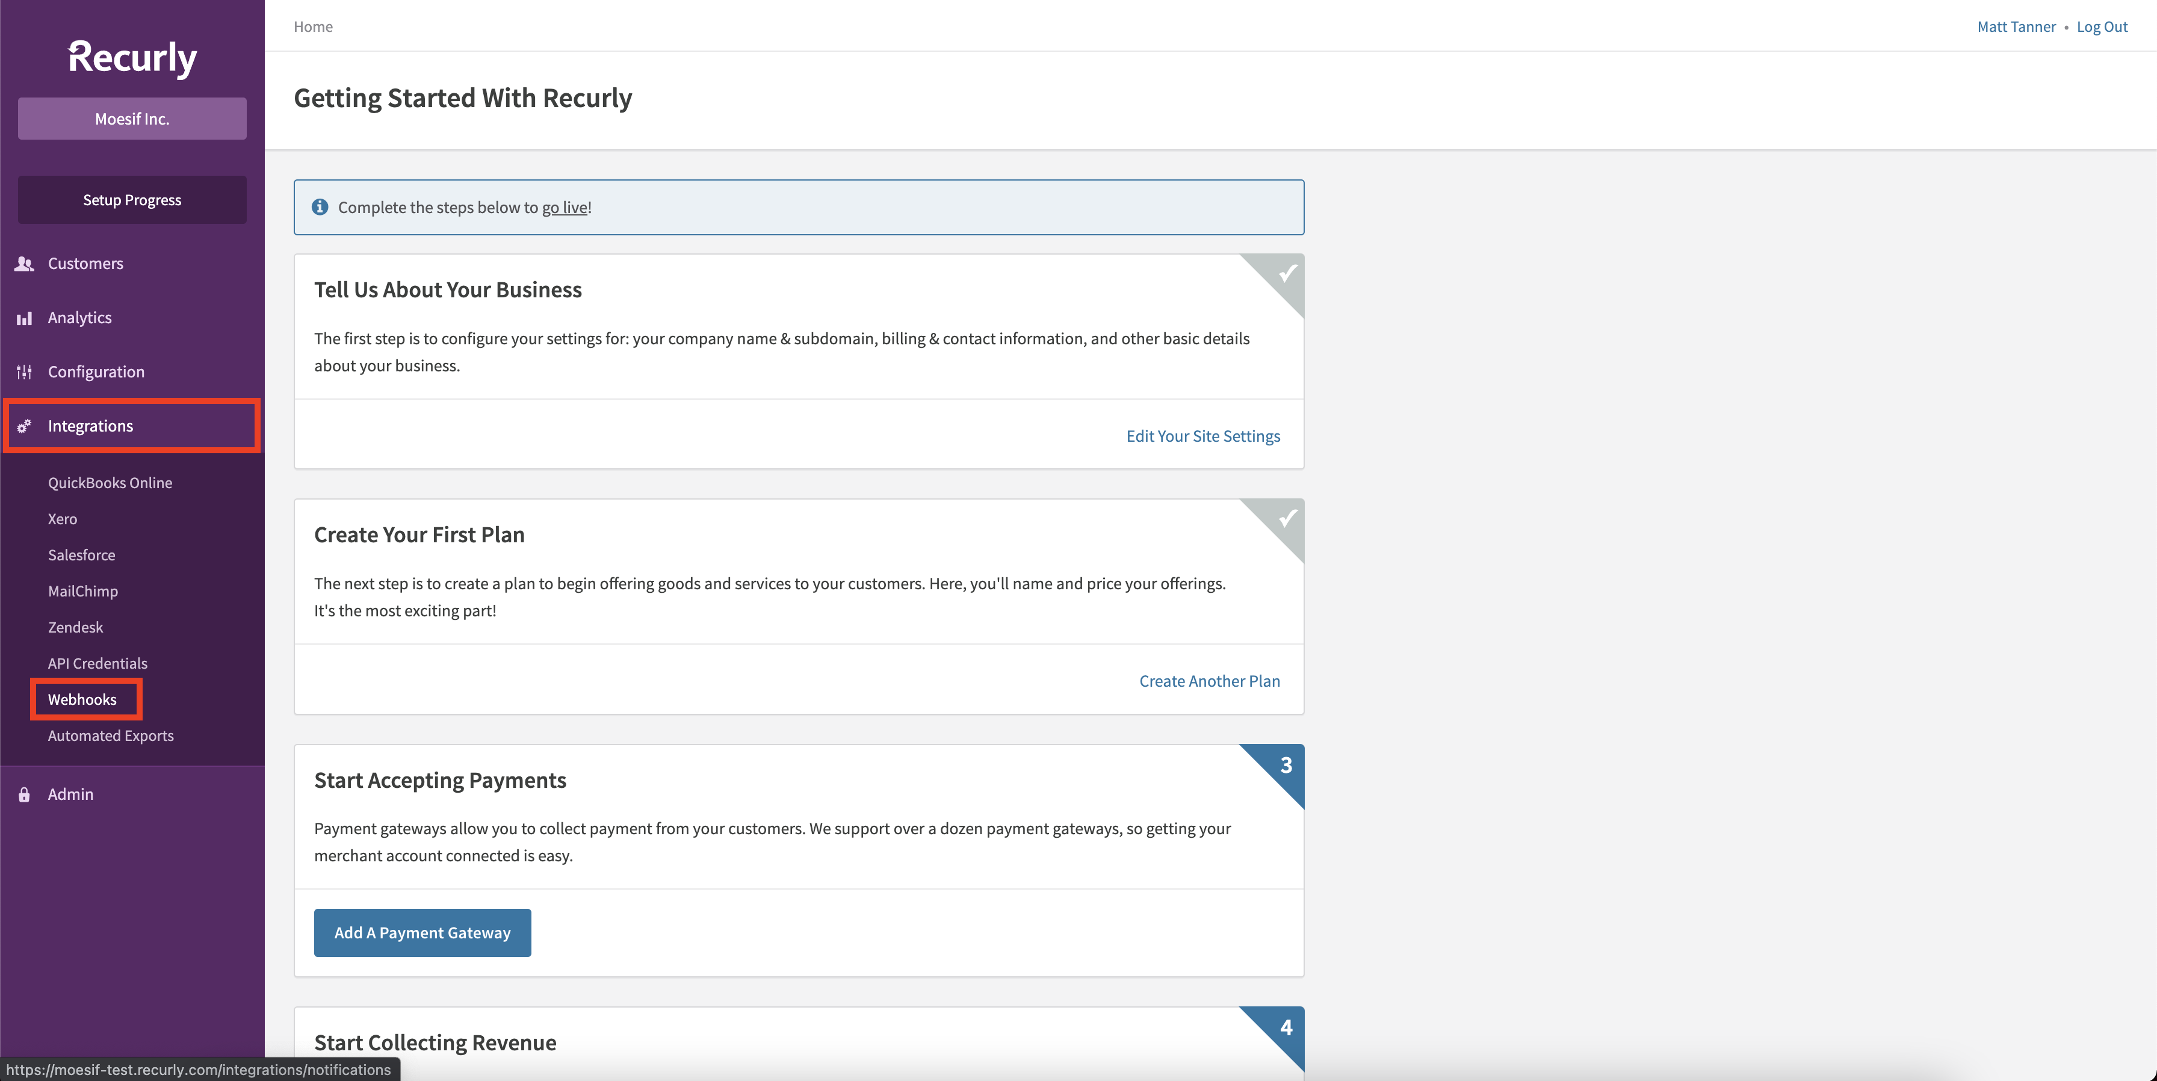Select the Customers icon in the sidebar
The height and width of the screenshot is (1081, 2157).
(x=24, y=263)
